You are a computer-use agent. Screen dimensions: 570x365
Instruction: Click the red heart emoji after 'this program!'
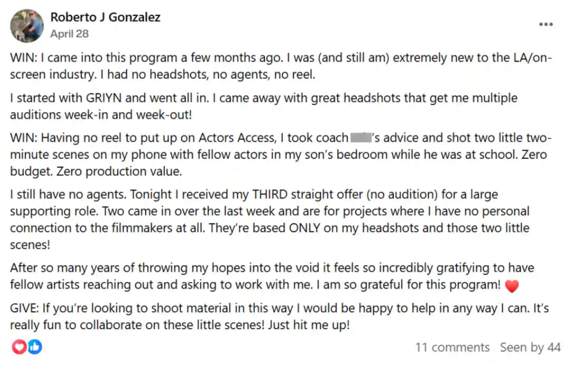click(x=512, y=286)
